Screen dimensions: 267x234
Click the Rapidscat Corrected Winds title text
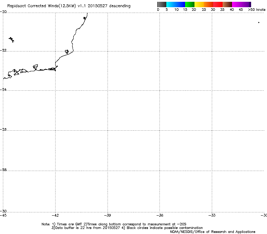pyautogui.click(x=69, y=6)
